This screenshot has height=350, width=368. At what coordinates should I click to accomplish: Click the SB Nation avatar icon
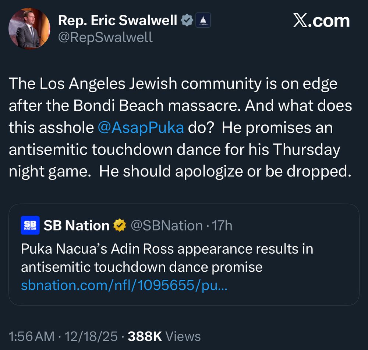point(29,225)
